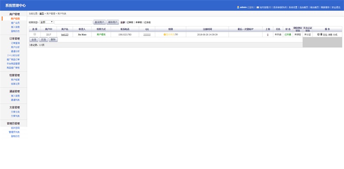Select 推广会员 in the sidebar
344x169 pixels.
click(15, 23)
